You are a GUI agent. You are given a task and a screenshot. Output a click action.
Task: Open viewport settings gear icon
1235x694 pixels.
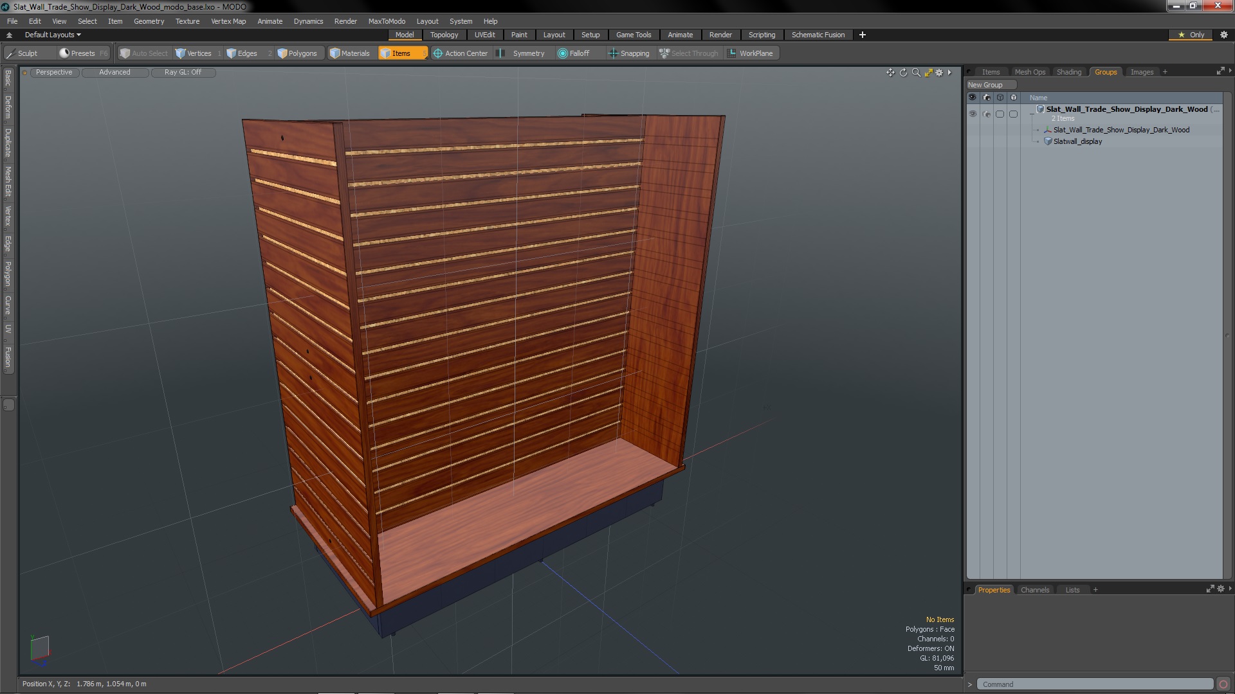[939, 73]
